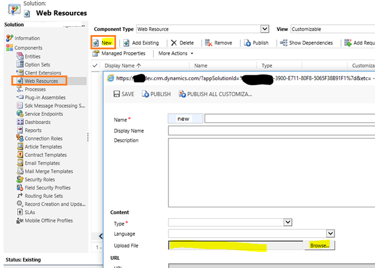Viewport: 375px width, 268px height.
Task: Click the Dashboards icon
Action: (20, 122)
